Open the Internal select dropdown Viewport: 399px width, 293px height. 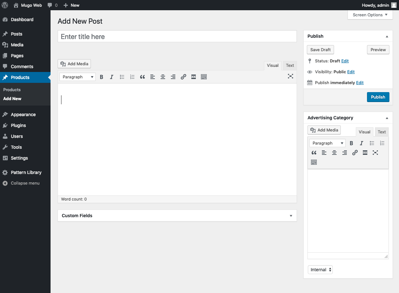[320, 270]
